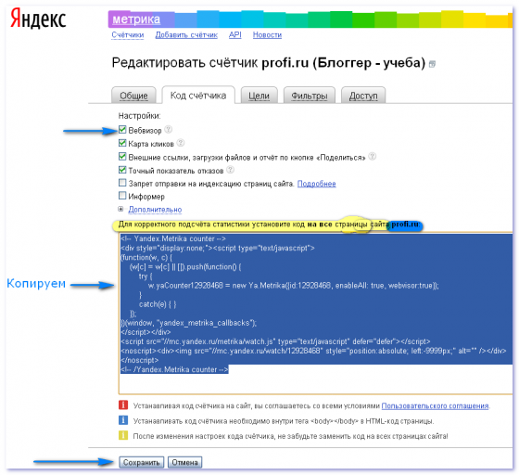This screenshot has height=475, width=519.
Task: Click inside the counter code text area
Action: (315, 313)
